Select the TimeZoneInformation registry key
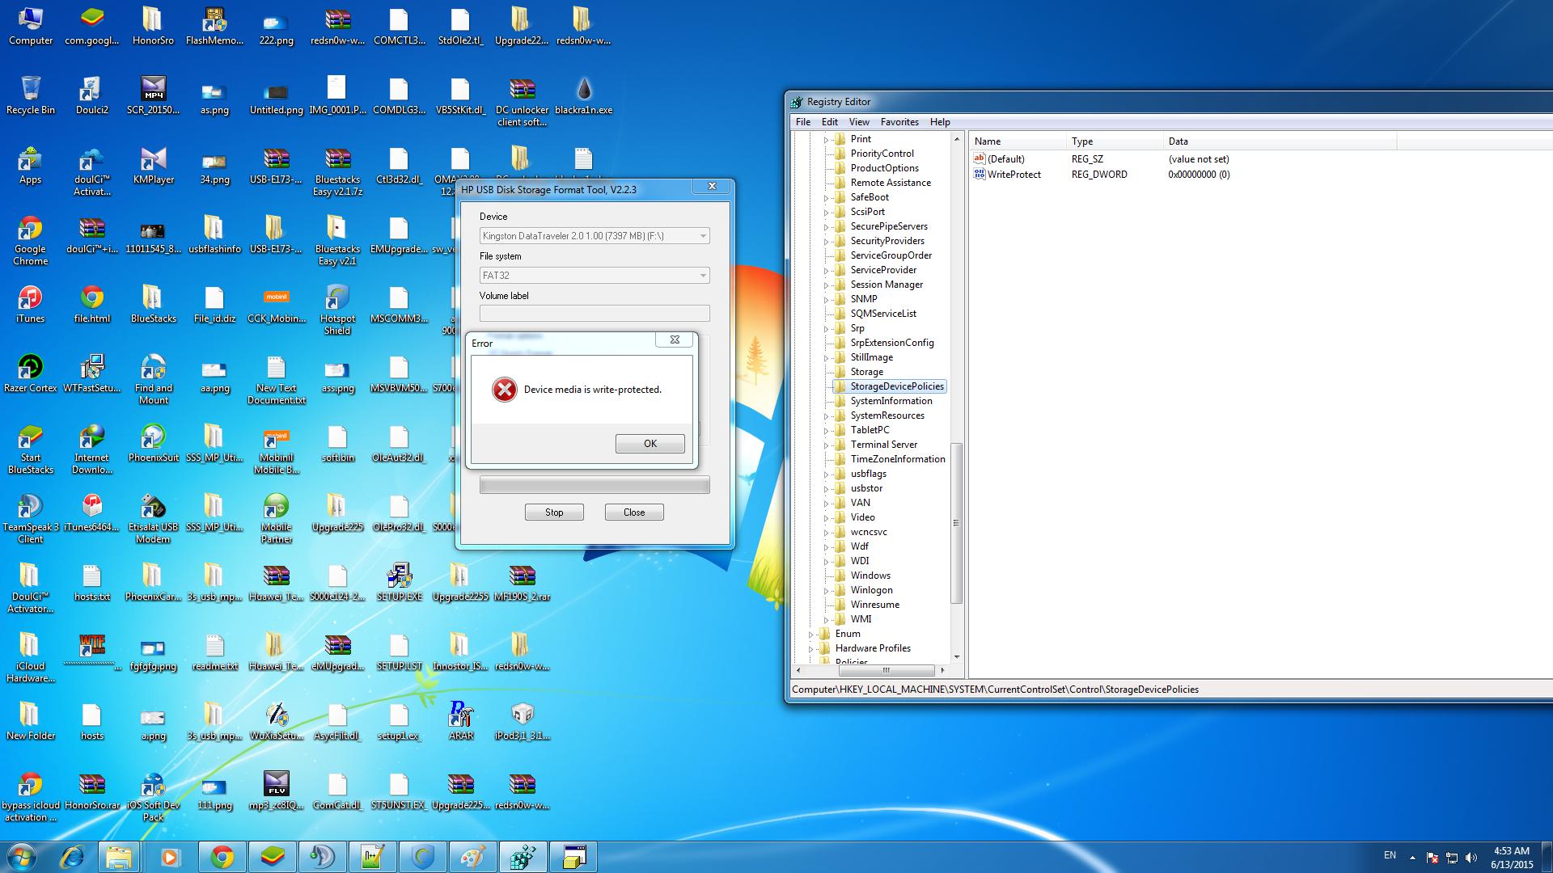This screenshot has height=873, width=1553. click(x=897, y=459)
